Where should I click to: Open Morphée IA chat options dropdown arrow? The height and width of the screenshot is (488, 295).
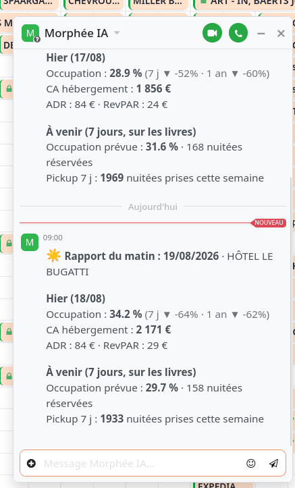pyautogui.click(x=117, y=32)
